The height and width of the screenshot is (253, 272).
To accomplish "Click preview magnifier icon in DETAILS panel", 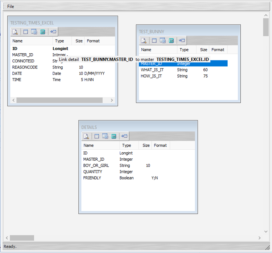I will 86,136.
